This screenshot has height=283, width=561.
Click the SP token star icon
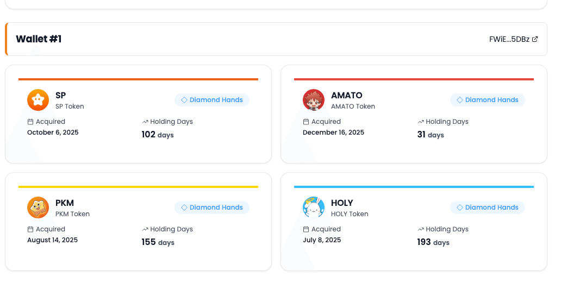38,100
